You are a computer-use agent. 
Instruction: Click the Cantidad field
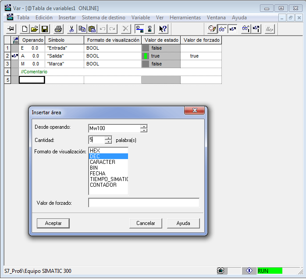coord(96,140)
